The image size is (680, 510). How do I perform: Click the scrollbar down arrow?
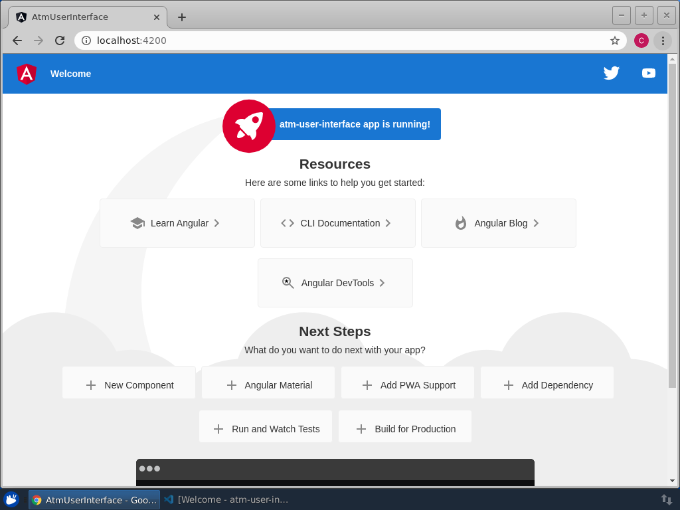(672, 481)
